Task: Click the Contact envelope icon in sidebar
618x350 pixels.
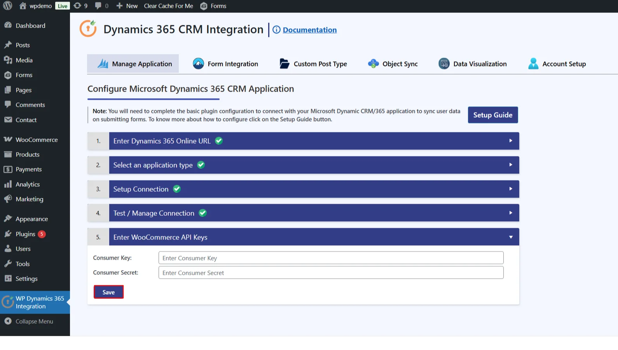Action: (8, 120)
